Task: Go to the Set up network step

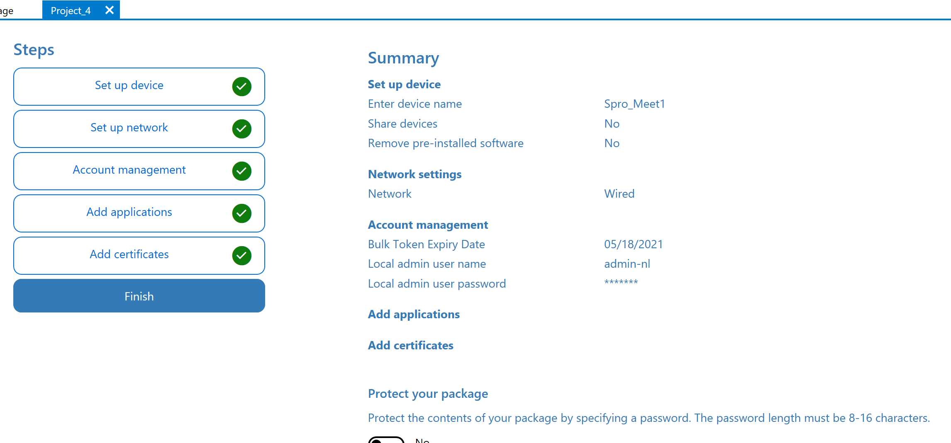Action: pyautogui.click(x=129, y=128)
